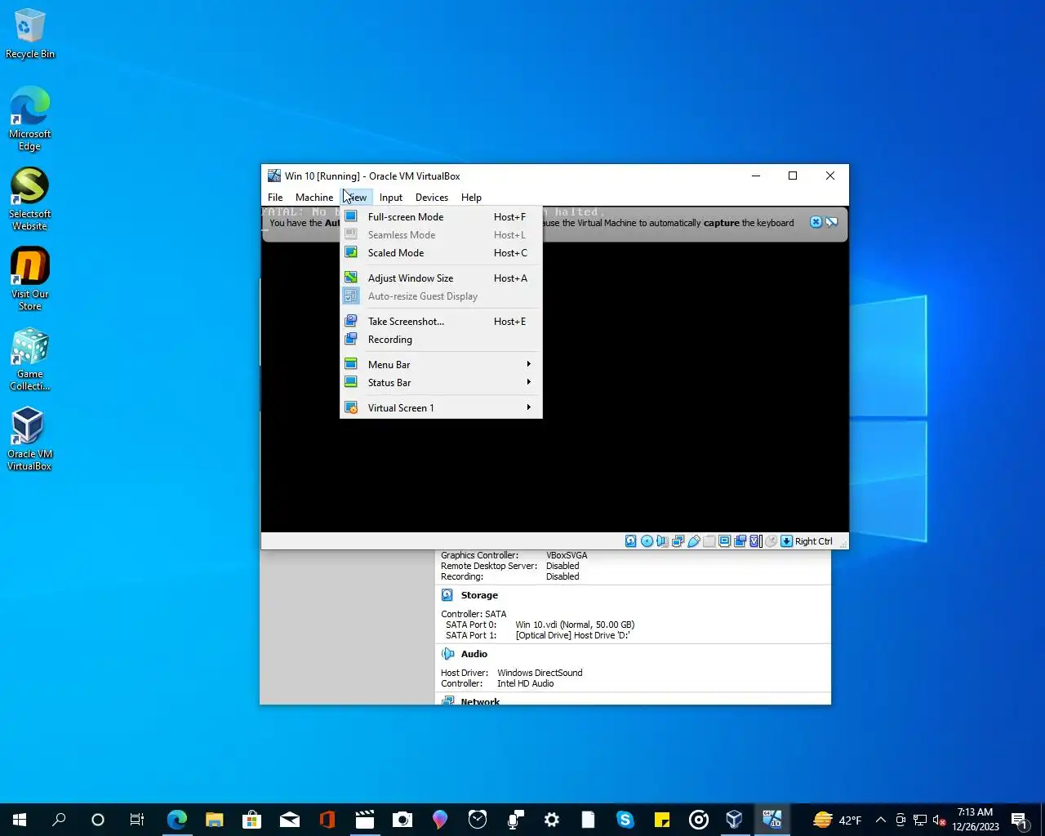Click the audio indicator in VM status bar
The width and height of the screenshot is (1045, 836).
[662, 541]
